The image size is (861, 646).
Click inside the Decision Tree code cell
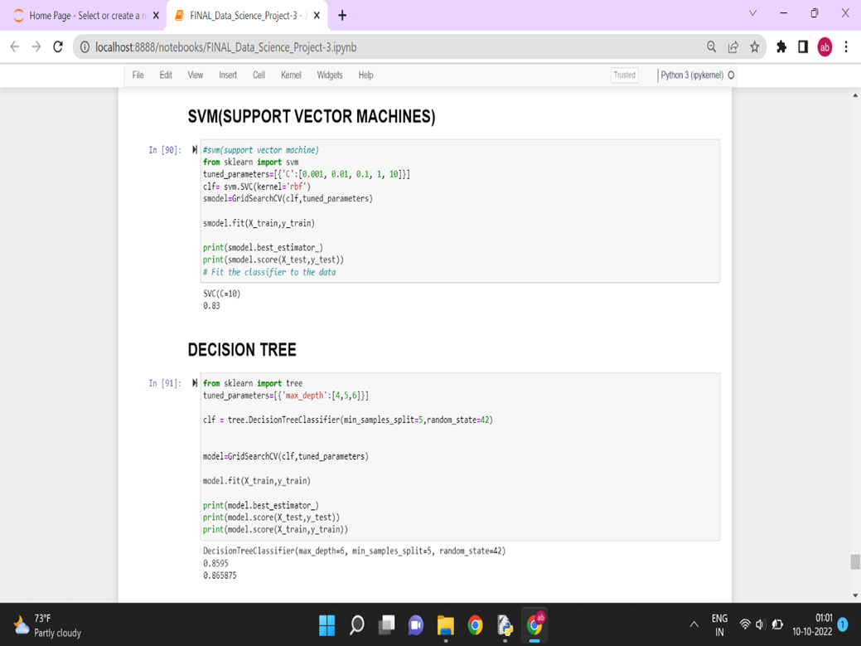click(460, 456)
